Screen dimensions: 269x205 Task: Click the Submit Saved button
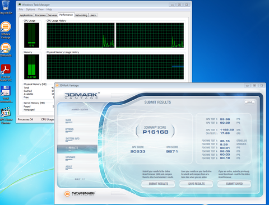click(x=234, y=184)
